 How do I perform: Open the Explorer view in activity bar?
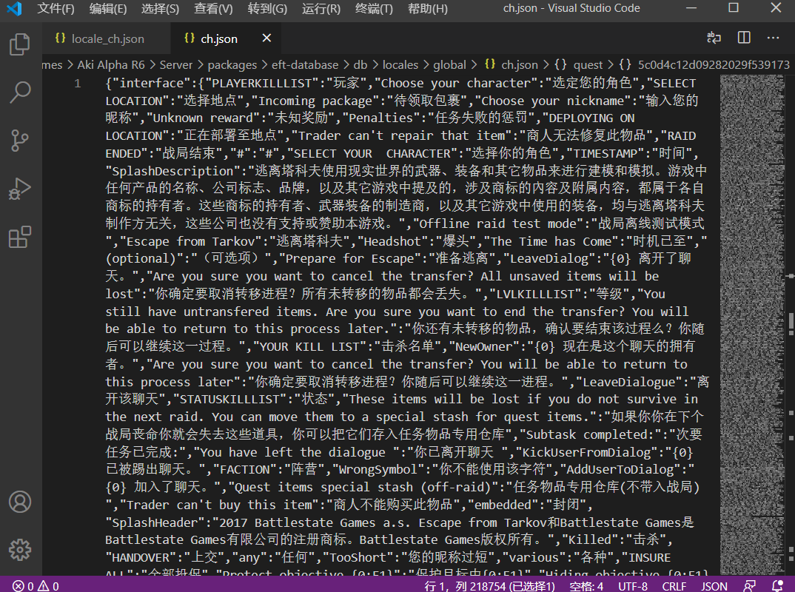click(20, 44)
